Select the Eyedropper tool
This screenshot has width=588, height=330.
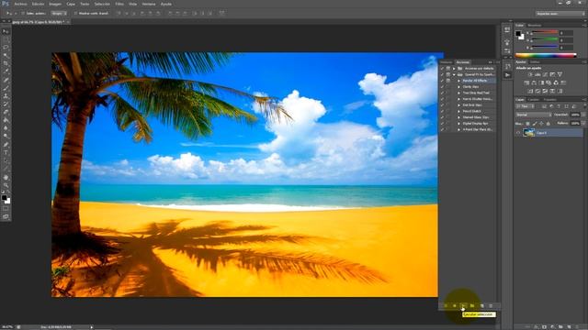tap(6, 71)
